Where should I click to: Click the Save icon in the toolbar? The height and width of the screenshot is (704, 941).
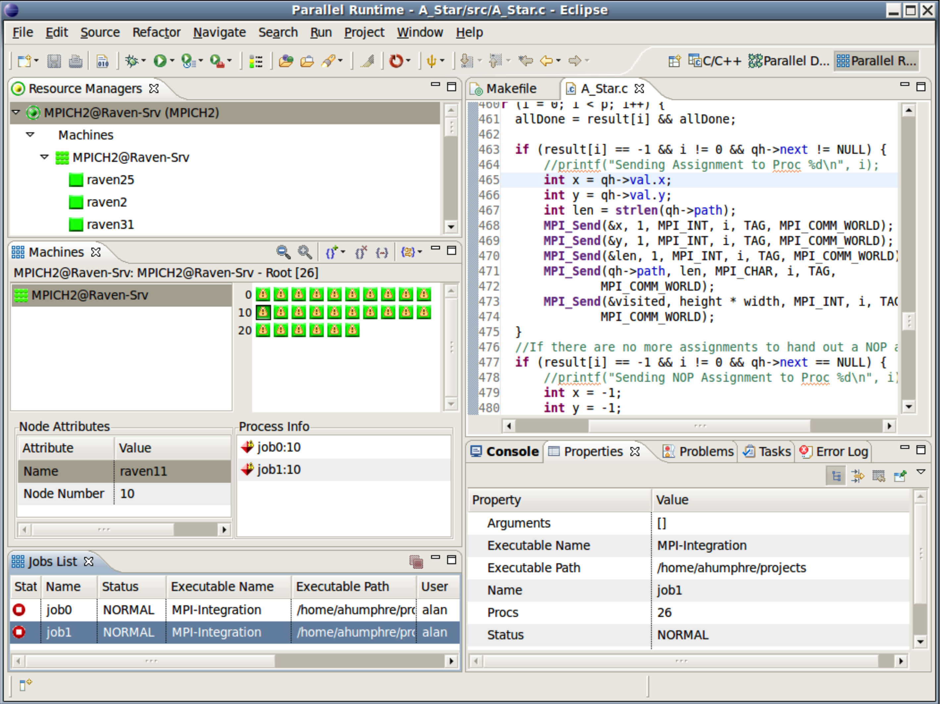point(54,61)
